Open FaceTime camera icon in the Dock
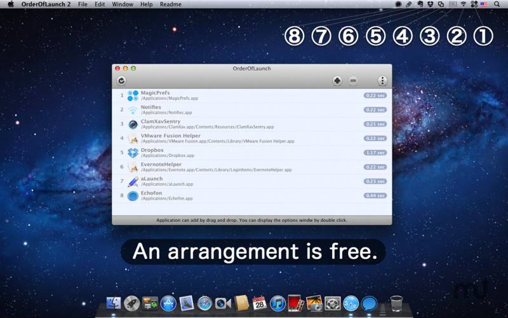Screen dimensions: 508x318 pyautogui.click(x=223, y=303)
